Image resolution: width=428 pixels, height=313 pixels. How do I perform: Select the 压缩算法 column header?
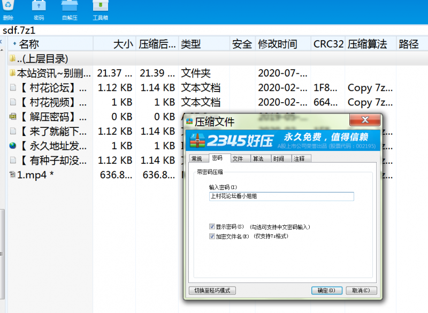pos(366,43)
